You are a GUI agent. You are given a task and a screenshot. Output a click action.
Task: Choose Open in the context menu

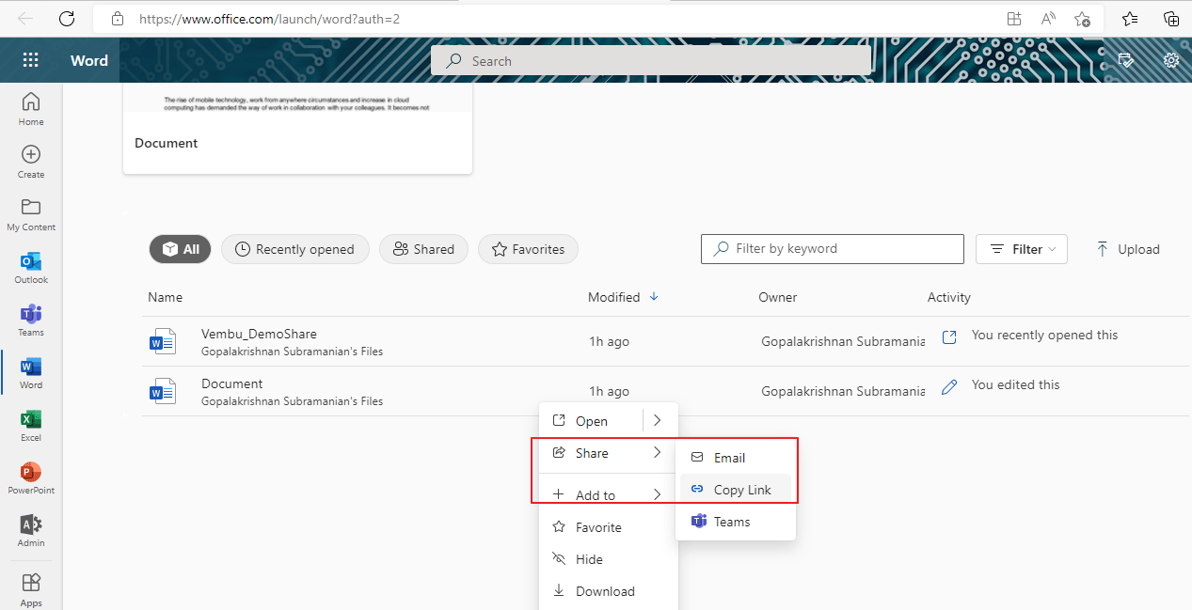pyautogui.click(x=591, y=421)
